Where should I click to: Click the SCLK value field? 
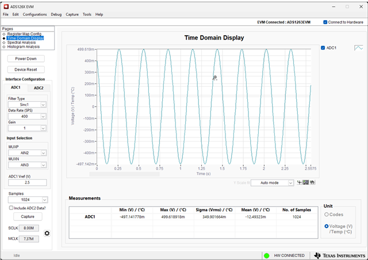[x=29, y=228]
